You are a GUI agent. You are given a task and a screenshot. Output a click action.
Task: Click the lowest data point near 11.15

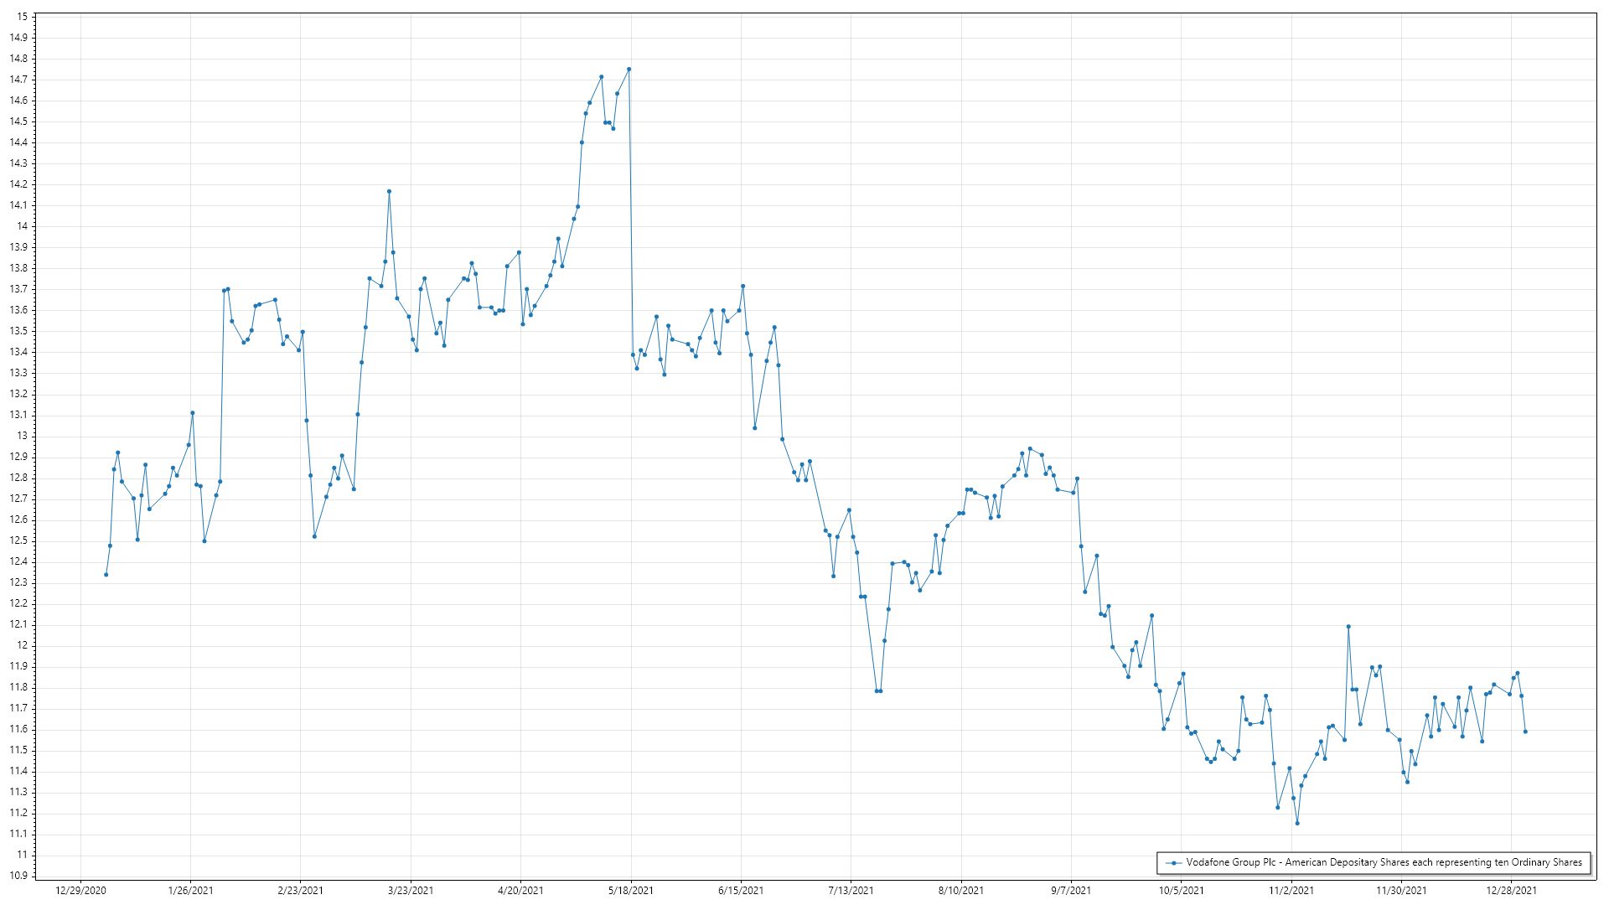[x=1297, y=824]
